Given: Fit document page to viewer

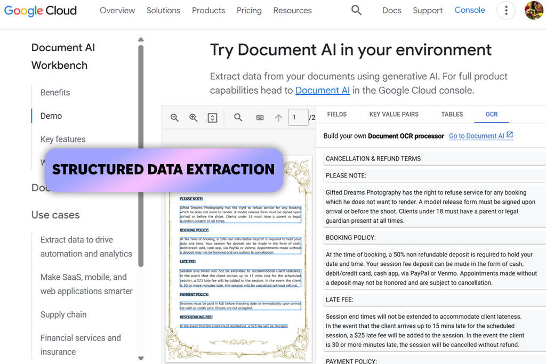Looking at the screenshot, I should pos(212,118).
